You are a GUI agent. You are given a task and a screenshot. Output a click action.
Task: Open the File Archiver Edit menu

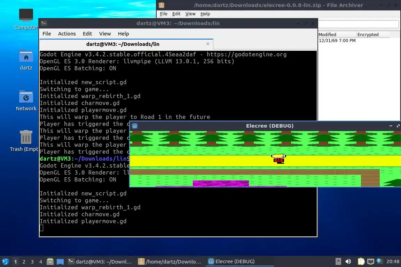point(176,14)
